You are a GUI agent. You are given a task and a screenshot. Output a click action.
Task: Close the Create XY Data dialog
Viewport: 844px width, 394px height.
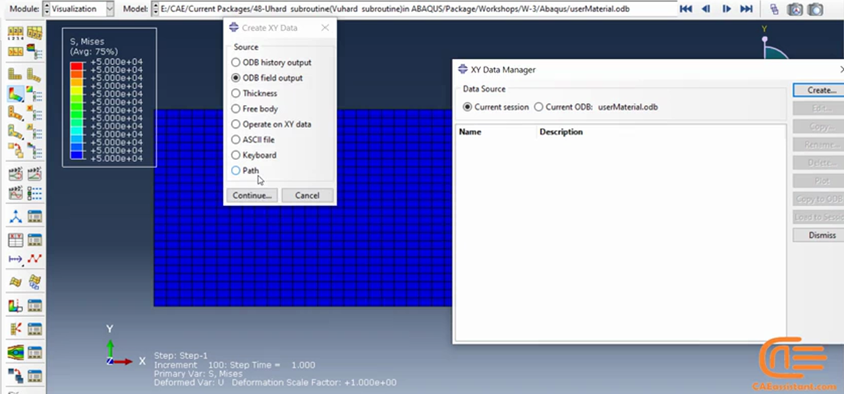click(325, 28)
